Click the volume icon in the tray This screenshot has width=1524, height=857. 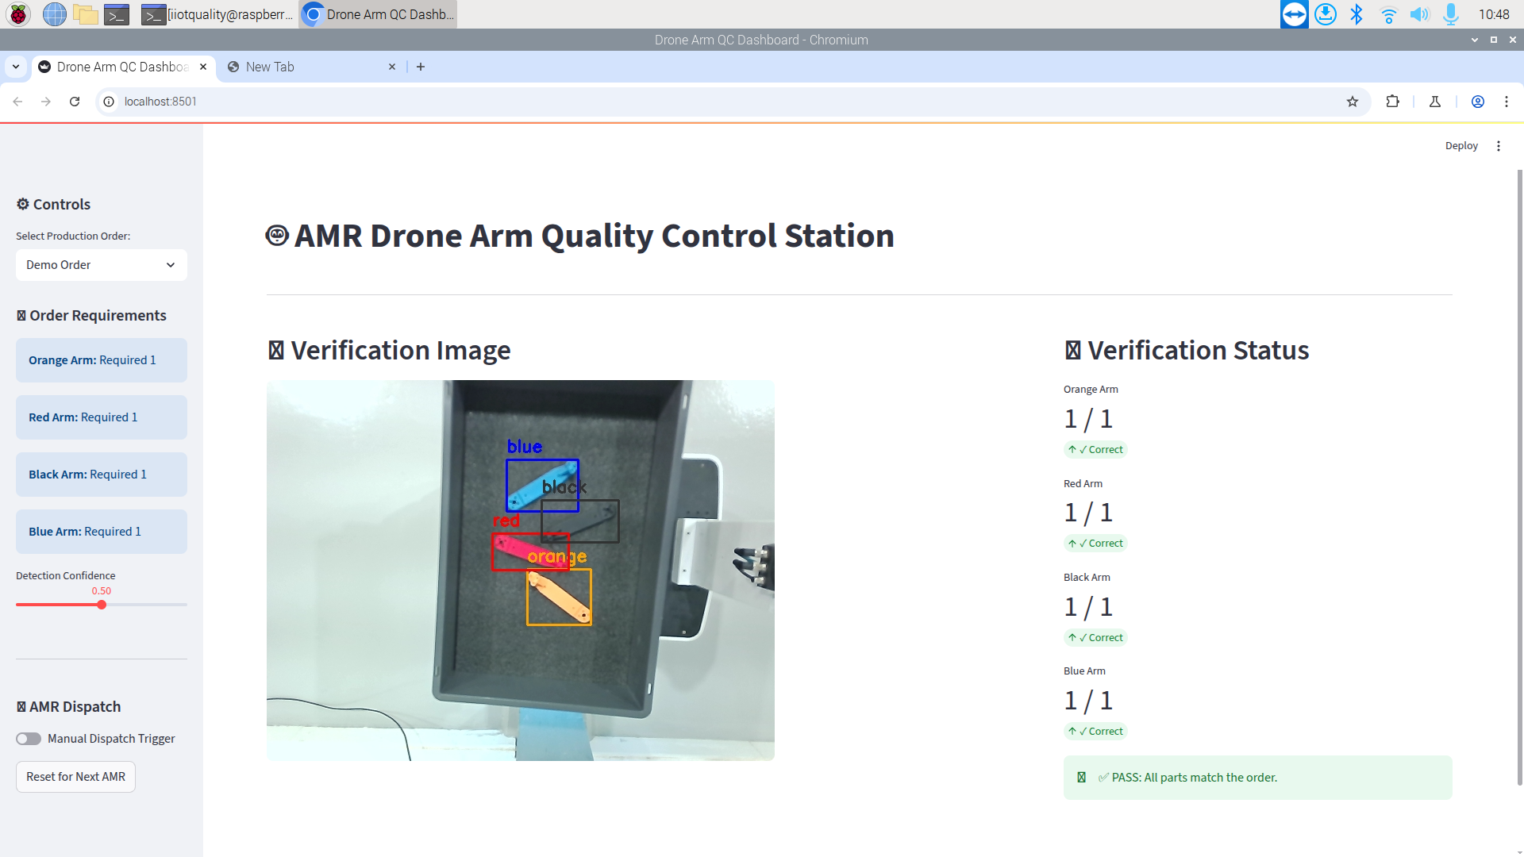point(1420,13)
